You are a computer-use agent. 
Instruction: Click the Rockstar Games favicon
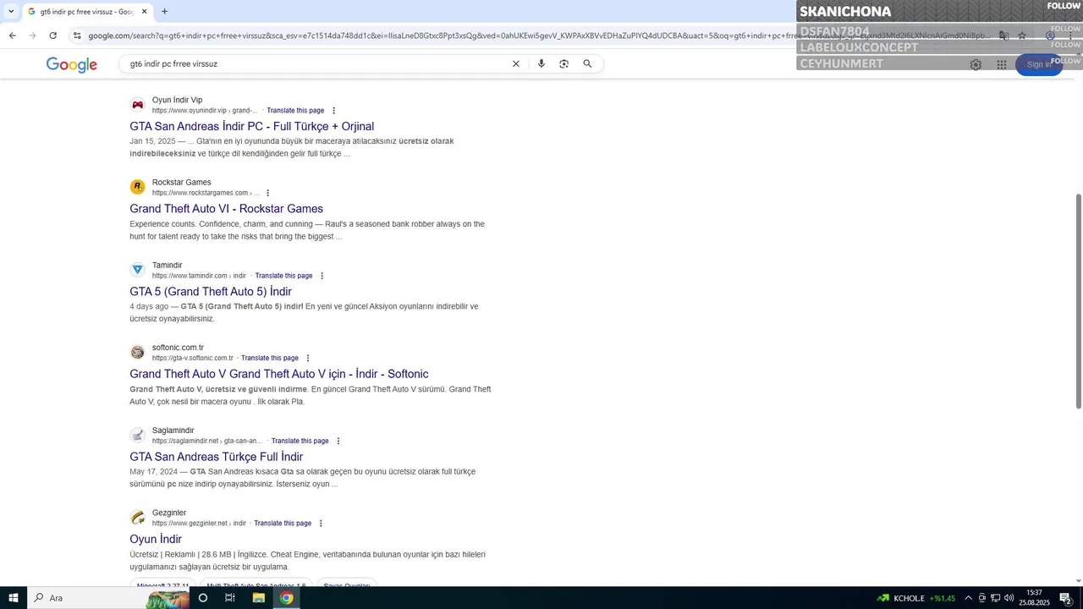click(x=137, y=187)
